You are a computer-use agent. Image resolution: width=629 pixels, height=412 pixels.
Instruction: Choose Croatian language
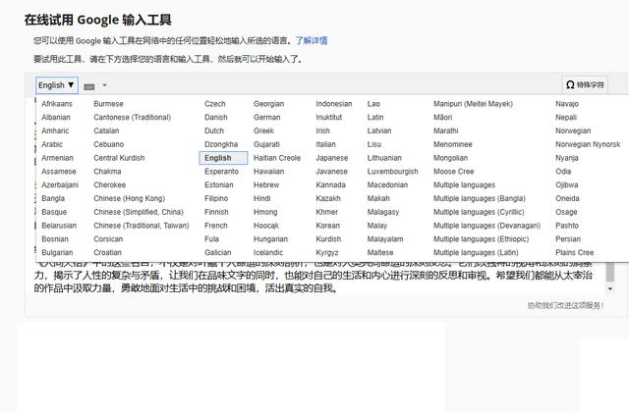[x=107, y=253]
